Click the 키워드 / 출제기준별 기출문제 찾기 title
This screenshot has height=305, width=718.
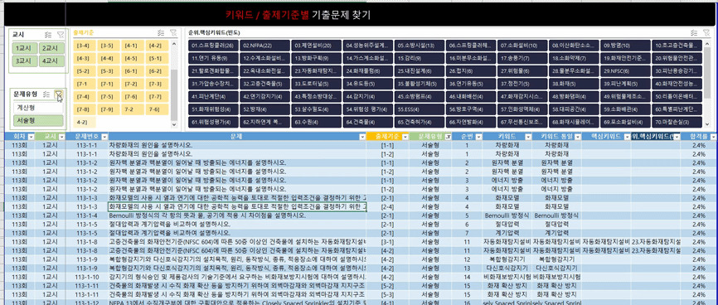[298, 15]
